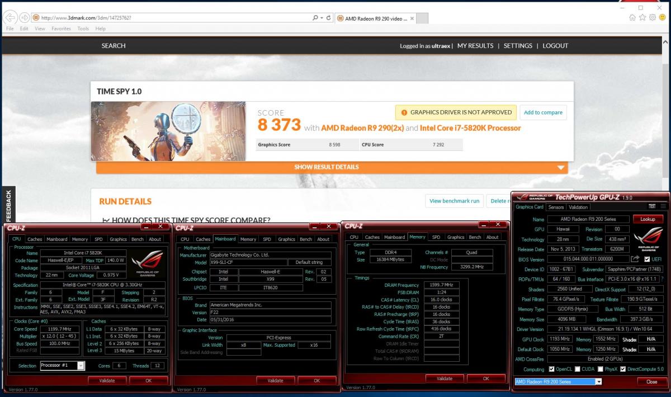Image resolution: width=671 pixels, height=397 pixels.
Task: Click the GPU-Z screenshot camera icon
Action: pyautogui.click(x=652, y=206)
